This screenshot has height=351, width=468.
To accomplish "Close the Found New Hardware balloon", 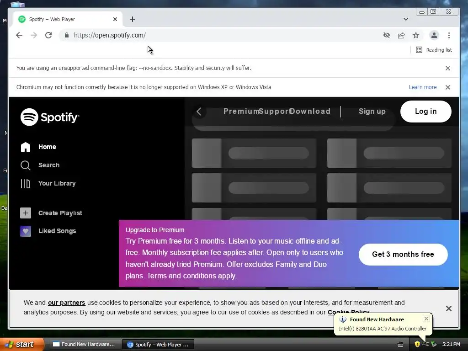I will coord(426,319).
